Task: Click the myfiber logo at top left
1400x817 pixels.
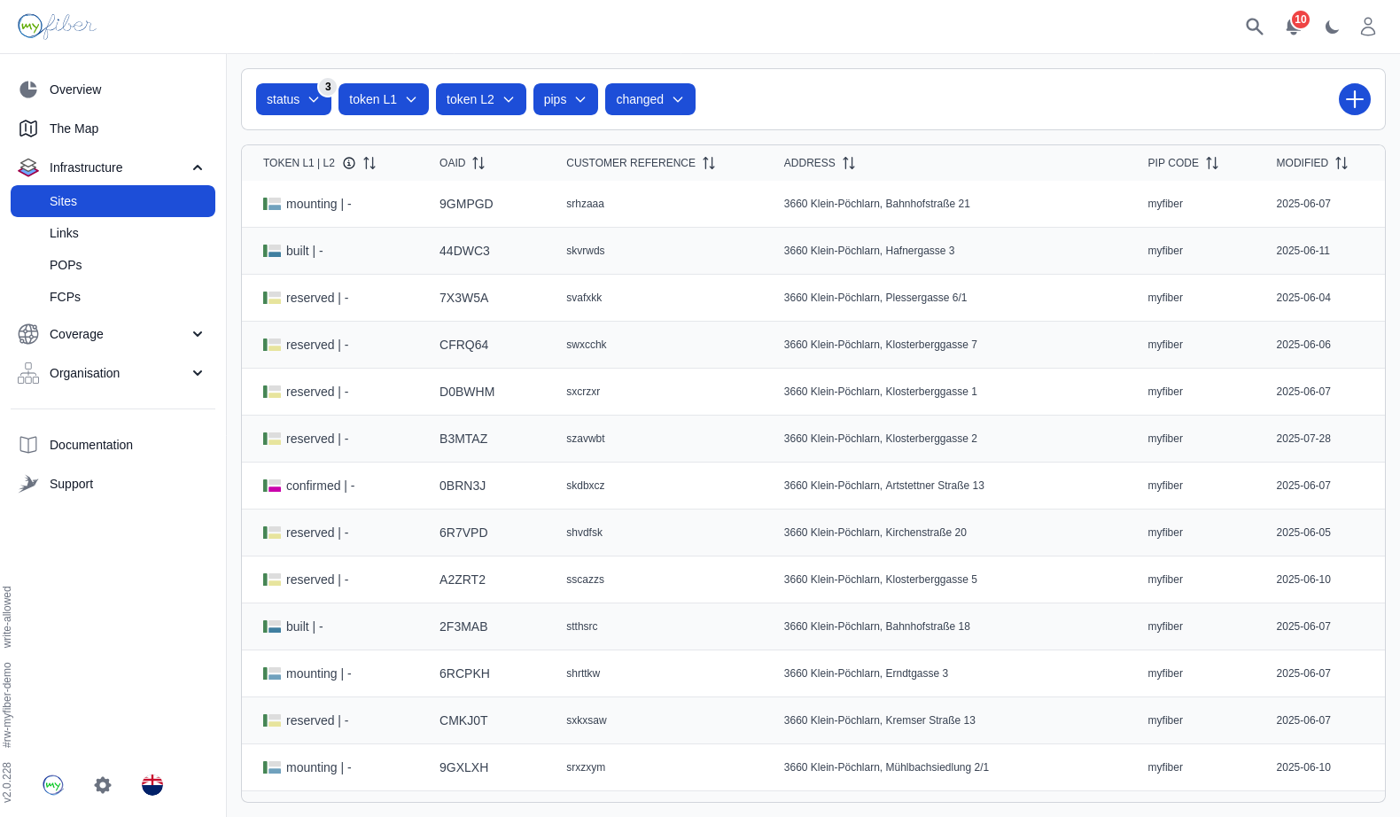Action: coord(57,27)
